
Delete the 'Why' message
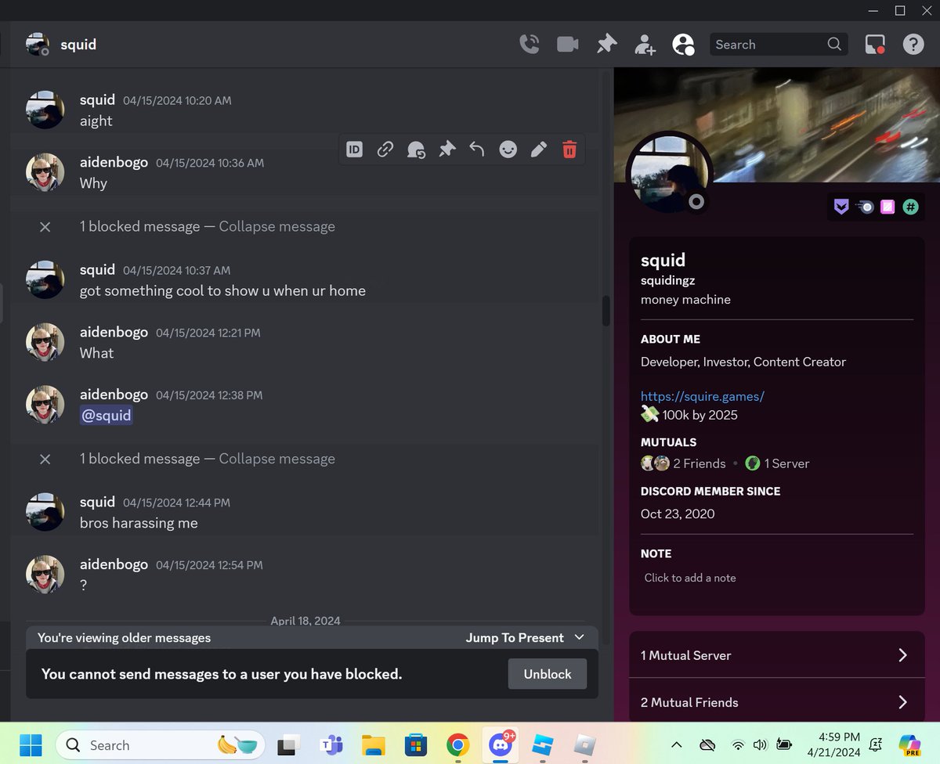569,149
